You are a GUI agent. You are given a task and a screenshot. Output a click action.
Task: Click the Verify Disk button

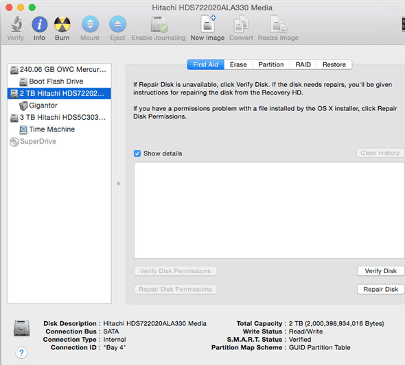(x=380, y=271)
